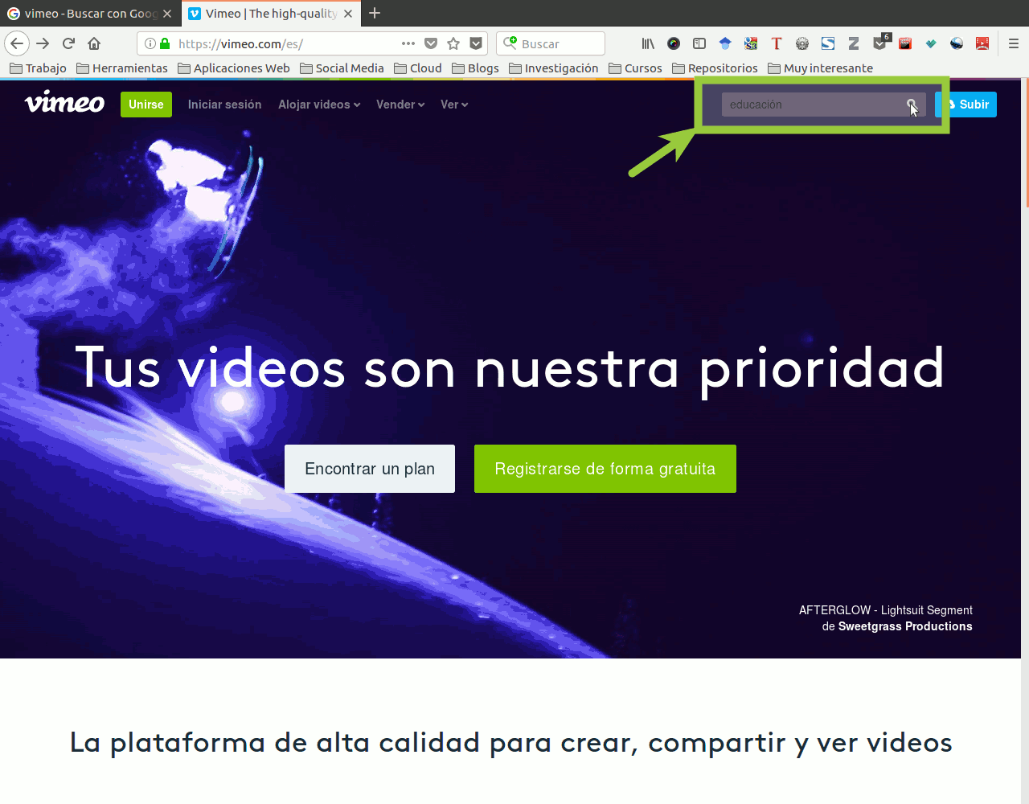Open the browser home page
This screenshot has height=804, width=1029.
pos(94,43)
